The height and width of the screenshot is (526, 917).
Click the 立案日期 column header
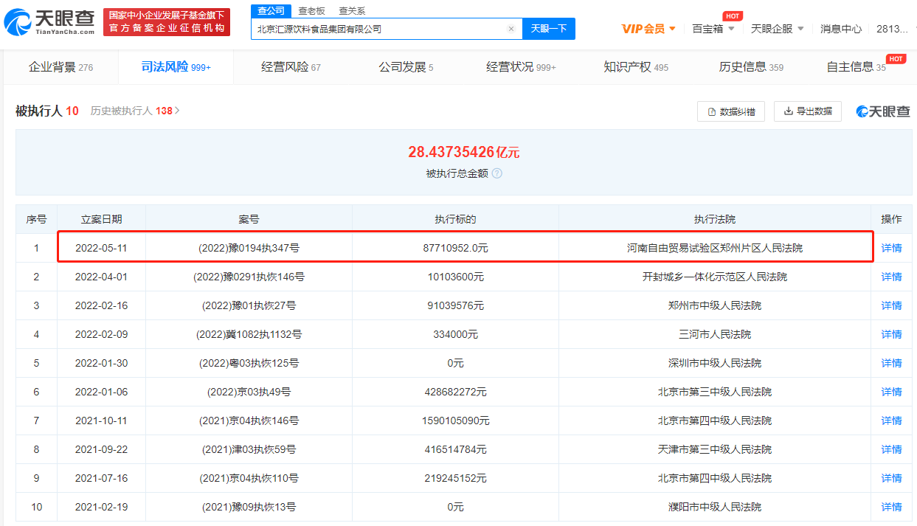[x=101, y=219]
